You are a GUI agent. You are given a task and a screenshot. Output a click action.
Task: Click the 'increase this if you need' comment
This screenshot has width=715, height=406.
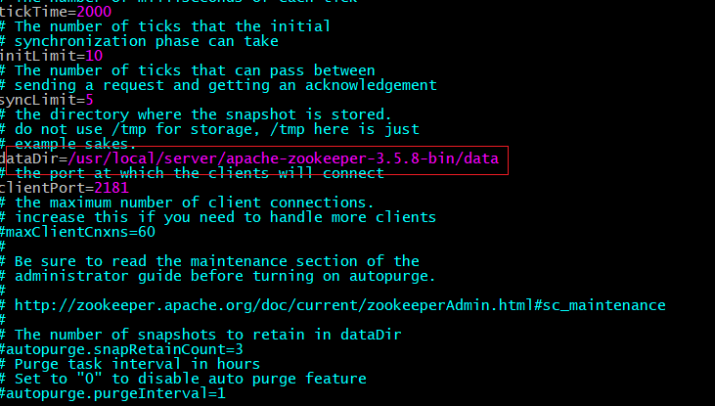coord(225,217)
